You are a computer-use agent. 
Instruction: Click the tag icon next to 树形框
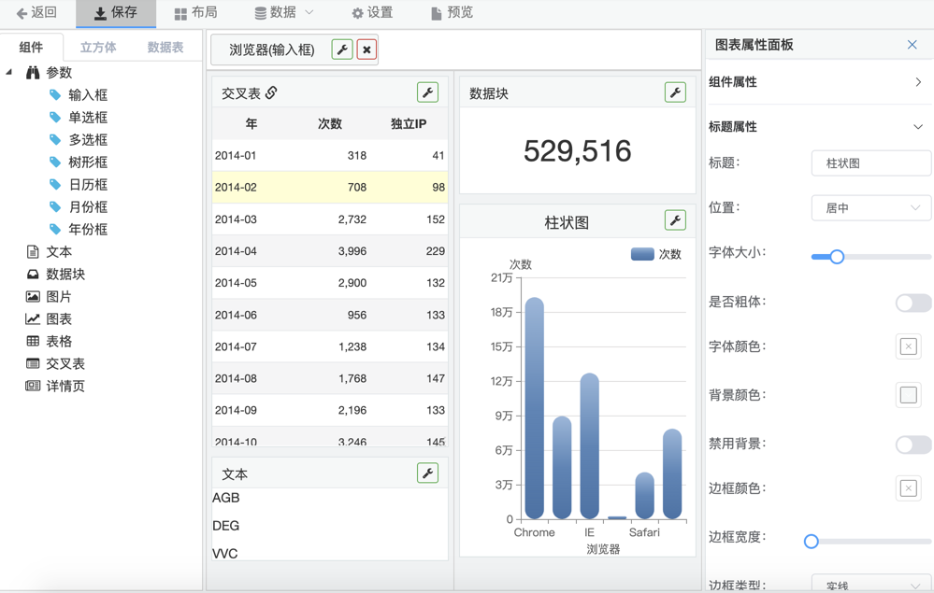(55, 162)
